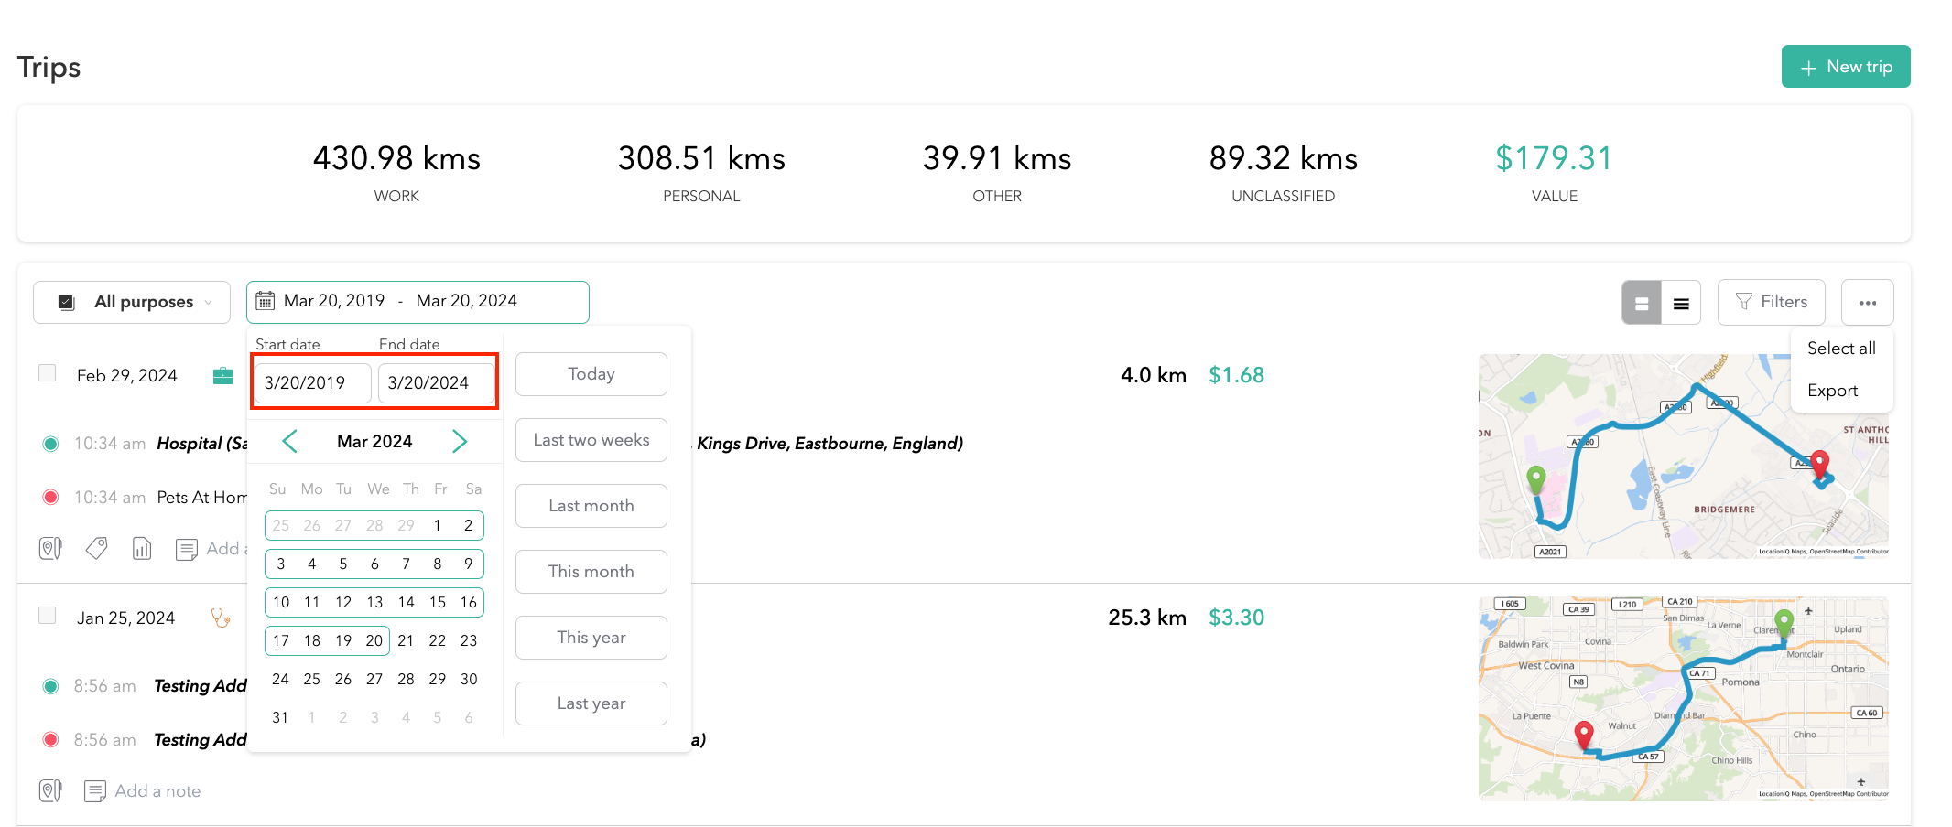Tick the checkbox for the Feb 29 trip
Image resolution: width=1952 pixels, height=827 pixels.
click(47, 372)
